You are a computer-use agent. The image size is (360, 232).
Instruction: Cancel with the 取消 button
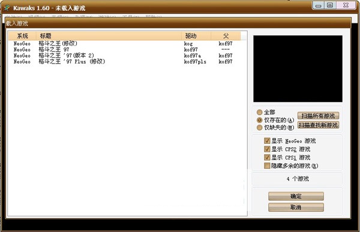click(x=296, y=207)
